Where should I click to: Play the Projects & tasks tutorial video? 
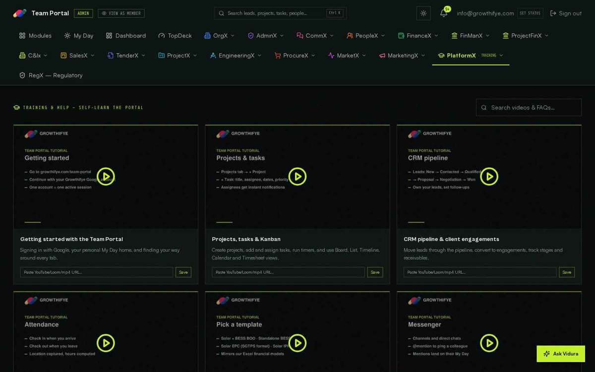[x=297, y=177]
